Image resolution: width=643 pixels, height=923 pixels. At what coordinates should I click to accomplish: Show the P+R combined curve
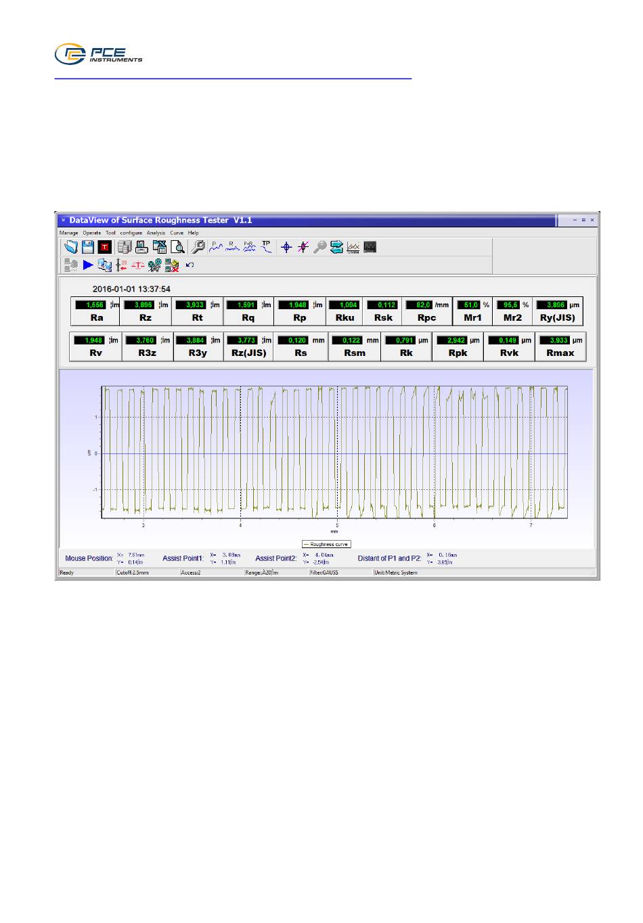249,247
